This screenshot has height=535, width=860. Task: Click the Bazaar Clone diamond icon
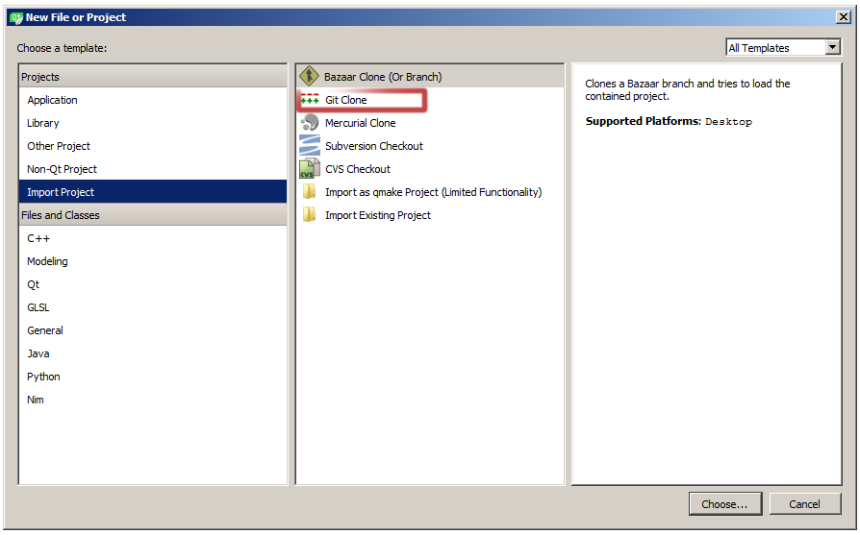tap(310, 76)
